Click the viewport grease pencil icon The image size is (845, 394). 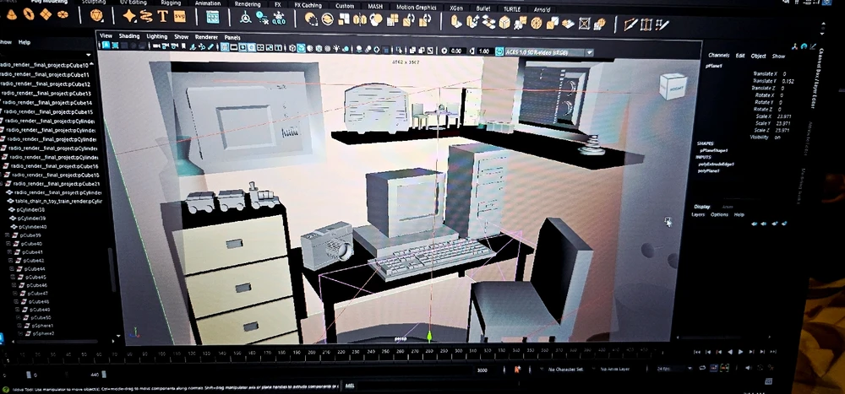[210, 47]
